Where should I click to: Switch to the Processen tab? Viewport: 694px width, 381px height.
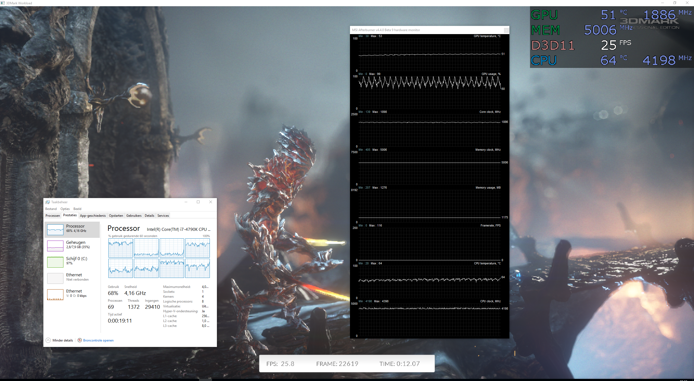pyautogui.click(x=53, y=216)
